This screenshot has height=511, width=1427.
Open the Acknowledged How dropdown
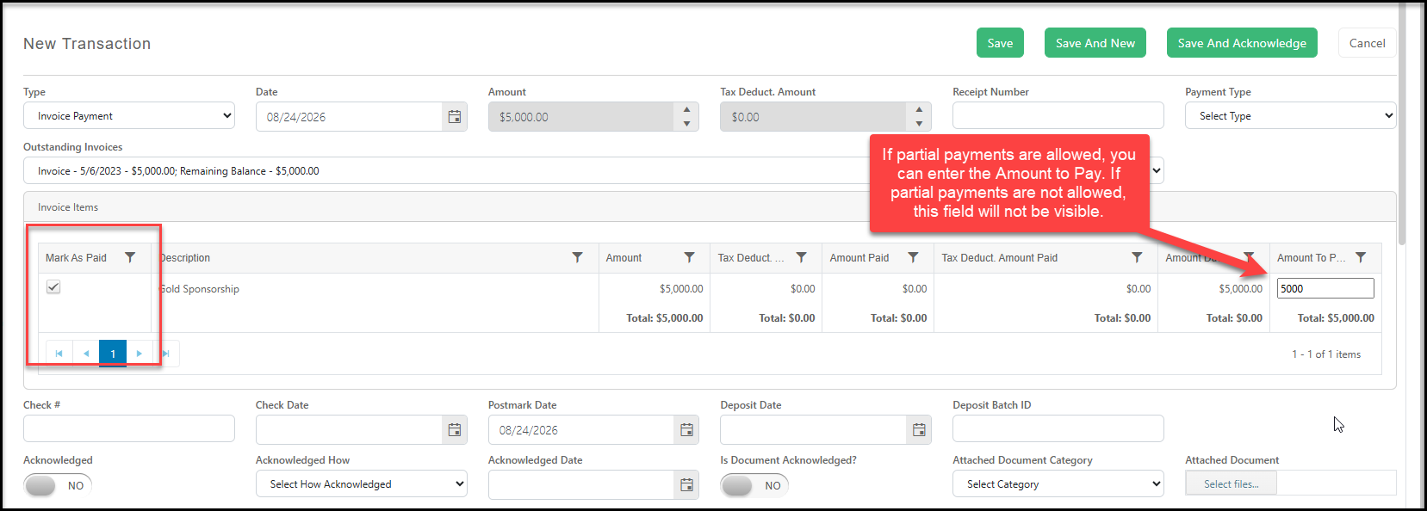(362, 484)
